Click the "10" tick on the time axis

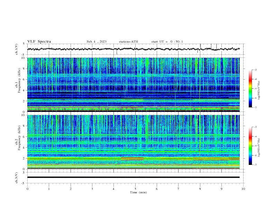click(243, 189)
